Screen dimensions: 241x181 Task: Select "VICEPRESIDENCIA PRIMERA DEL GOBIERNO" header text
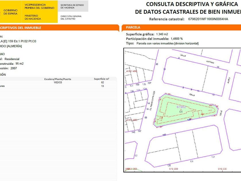click(x=39, y=6)
